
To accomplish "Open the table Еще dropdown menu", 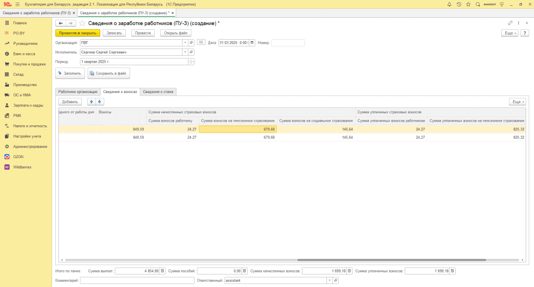I will click(x=517, y=102).
